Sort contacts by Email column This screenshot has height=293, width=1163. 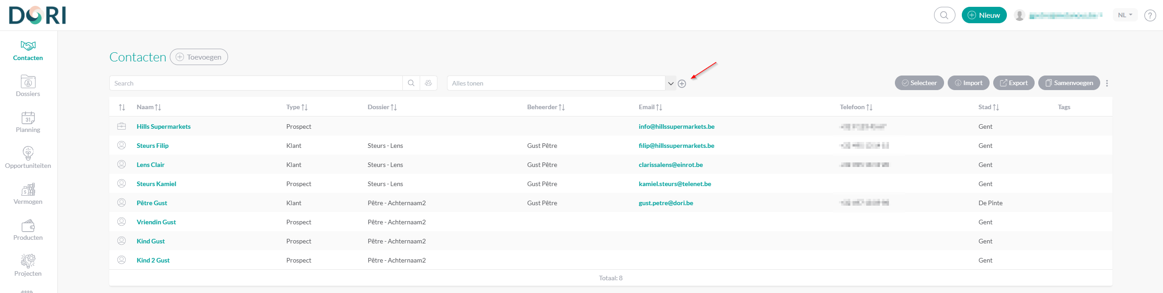click(x=650, y=107)
